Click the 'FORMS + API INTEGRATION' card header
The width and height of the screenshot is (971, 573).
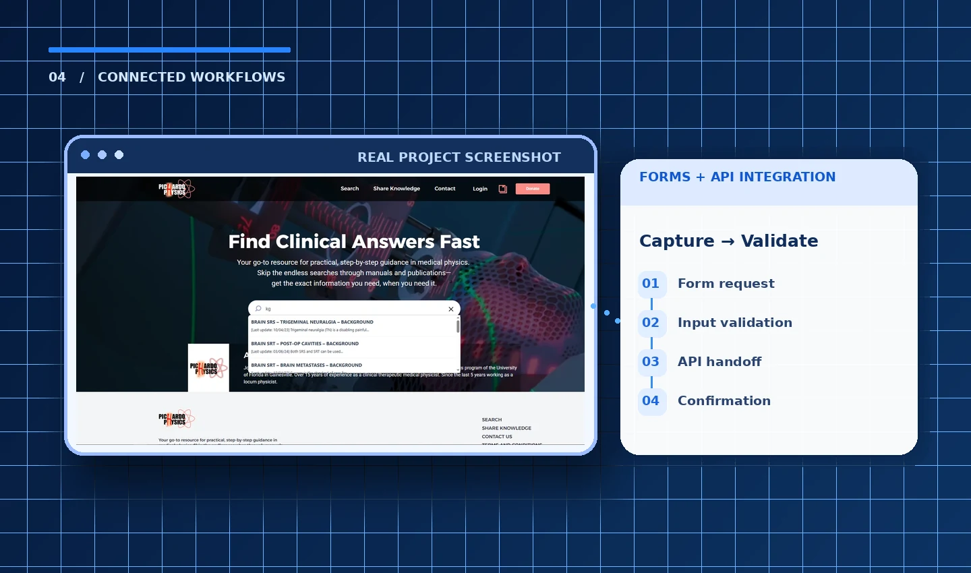[738, 177]
